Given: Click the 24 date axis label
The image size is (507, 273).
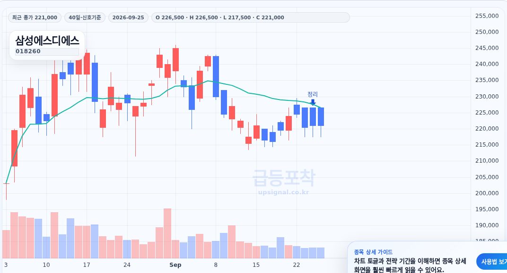Looking at the screenshot, I should coord(127,265).
